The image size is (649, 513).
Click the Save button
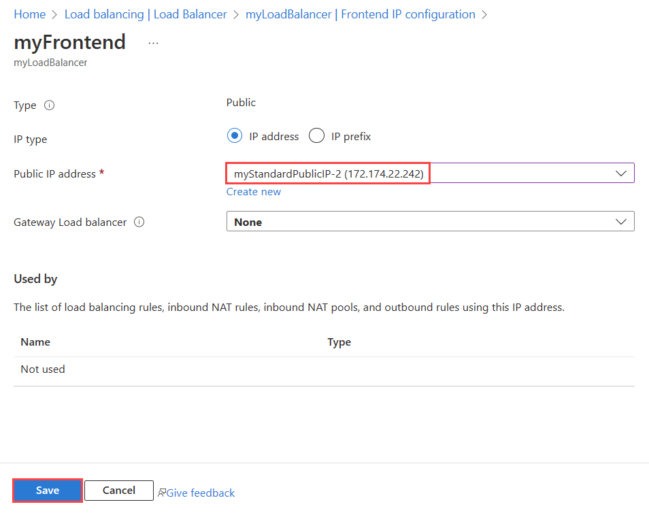[x=48, y=491]
